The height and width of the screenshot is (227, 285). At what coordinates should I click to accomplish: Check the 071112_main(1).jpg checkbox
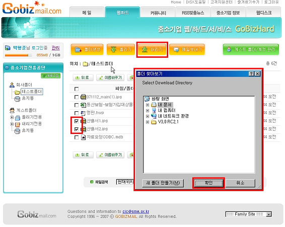click(x=77, y=97)
